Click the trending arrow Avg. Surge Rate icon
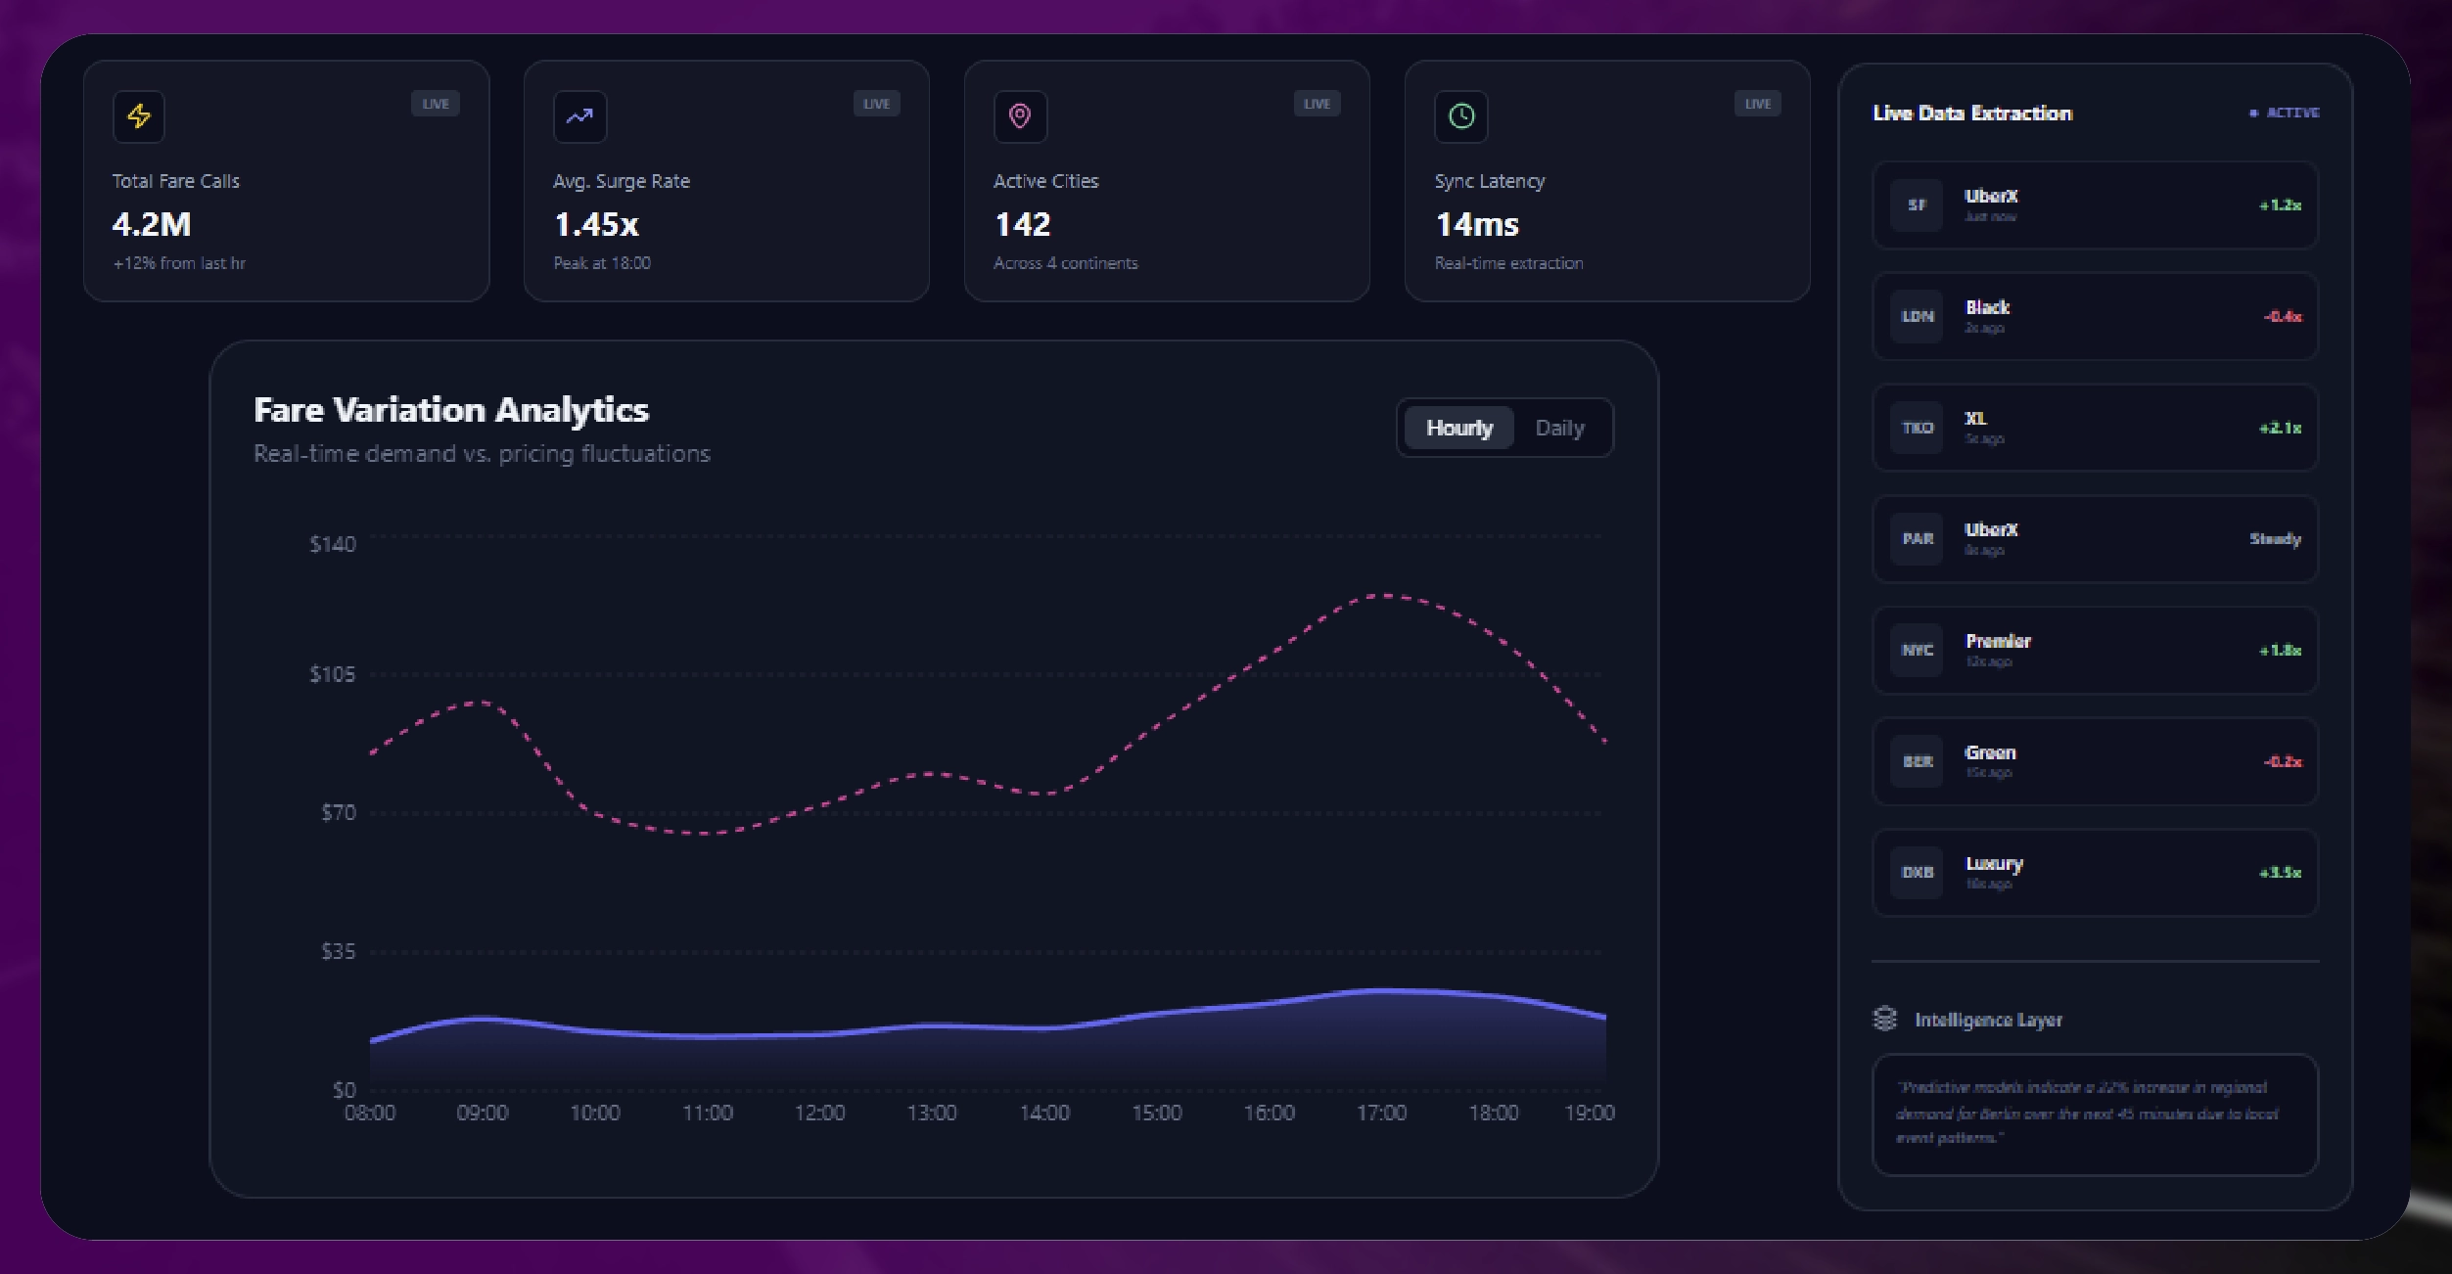Image resolution: width=2452 pixels, height=1274 pixels. [579, 116]
